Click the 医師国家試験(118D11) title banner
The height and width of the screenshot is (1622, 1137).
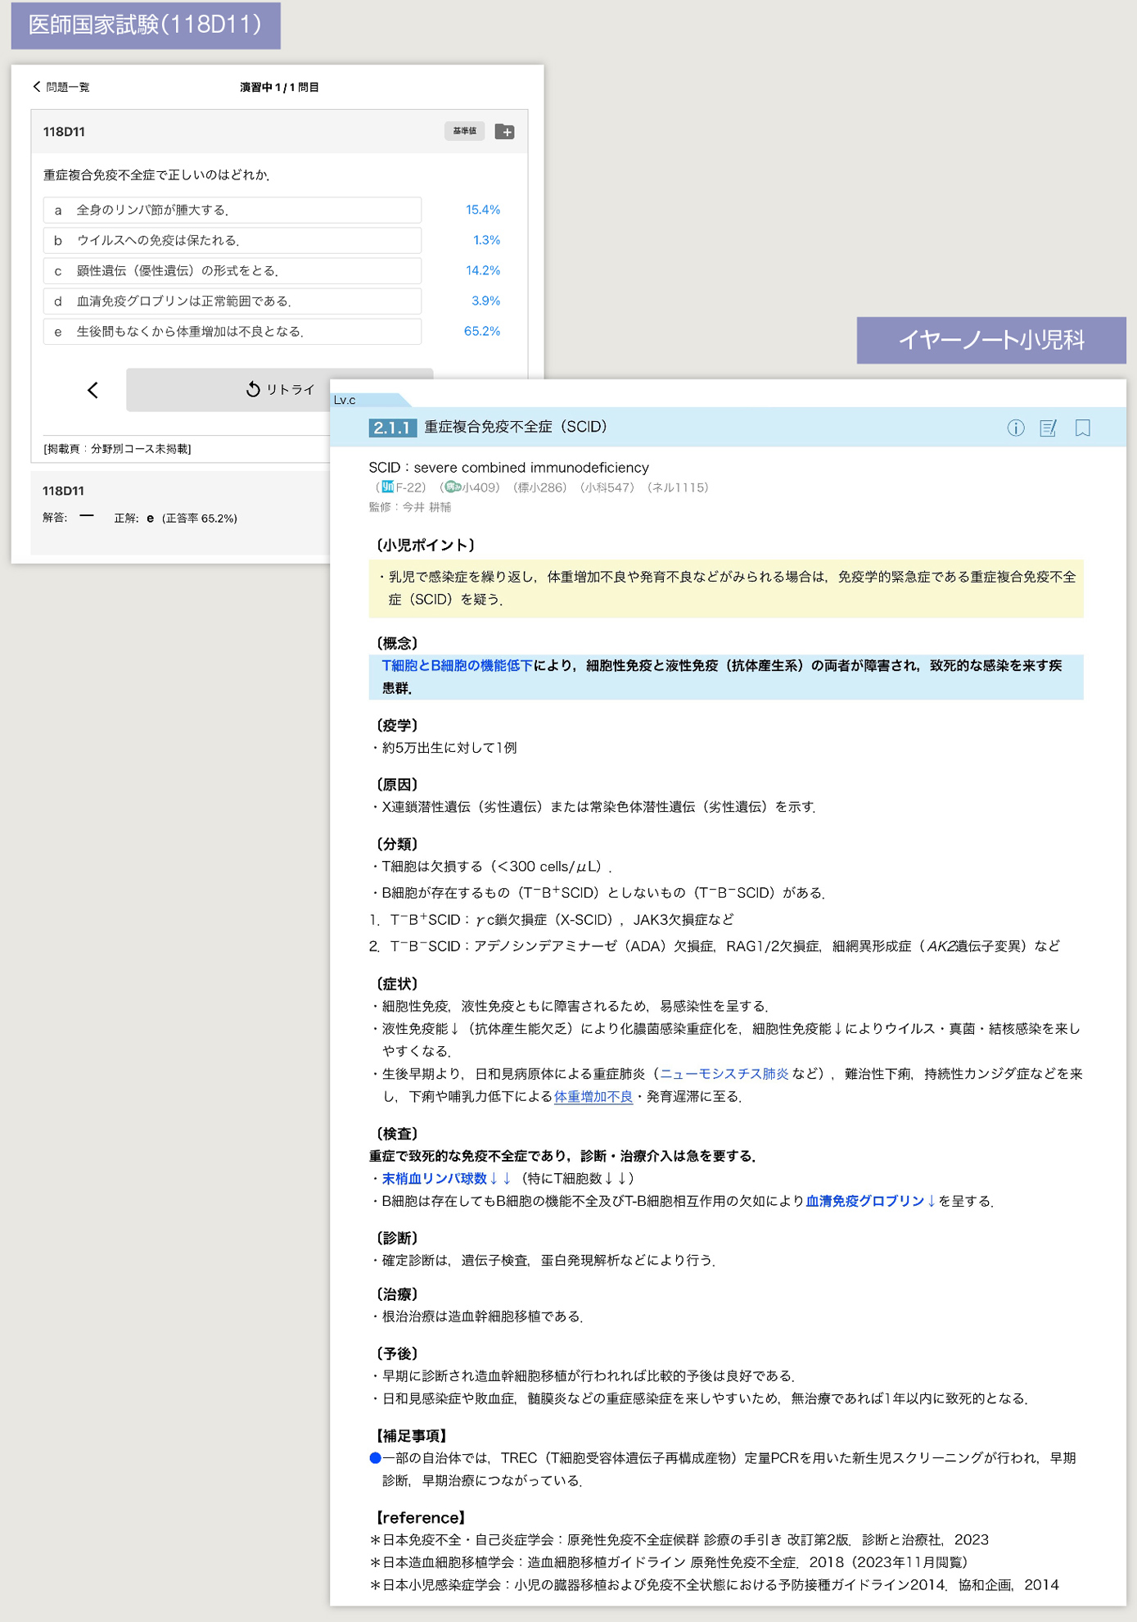[x=146, y=25]
